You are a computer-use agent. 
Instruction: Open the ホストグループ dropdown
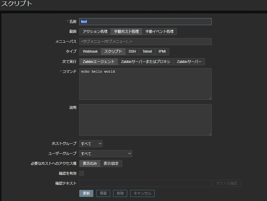point(91,144)
